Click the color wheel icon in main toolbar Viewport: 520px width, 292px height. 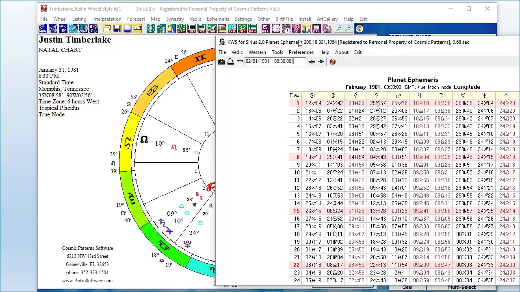(x=359, y=29)
